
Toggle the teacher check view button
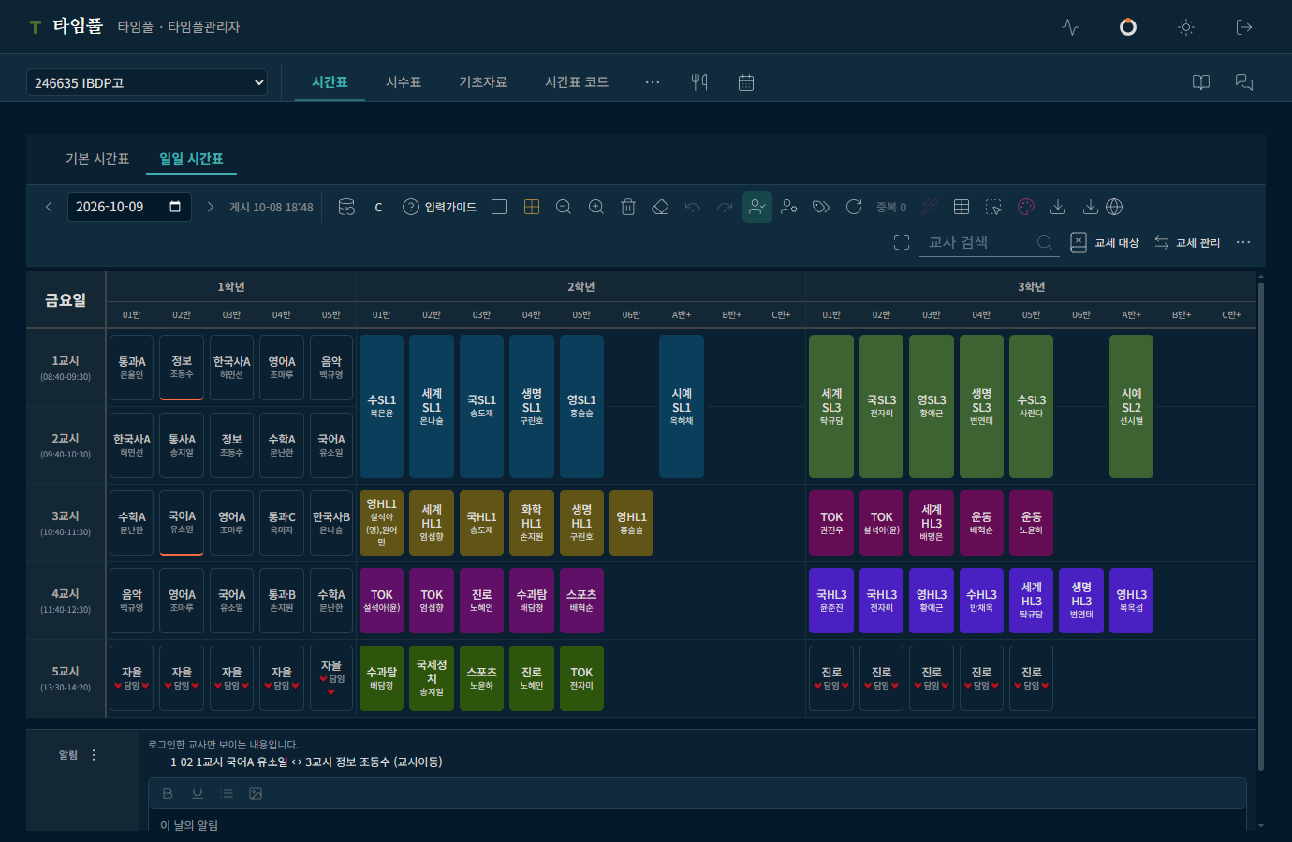click(757, 207)
